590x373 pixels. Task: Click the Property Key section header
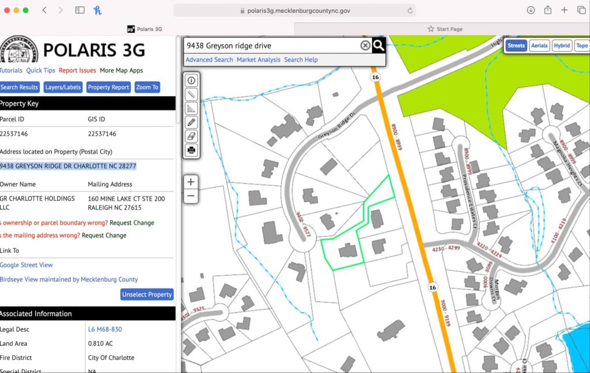[x=88, y=104]
